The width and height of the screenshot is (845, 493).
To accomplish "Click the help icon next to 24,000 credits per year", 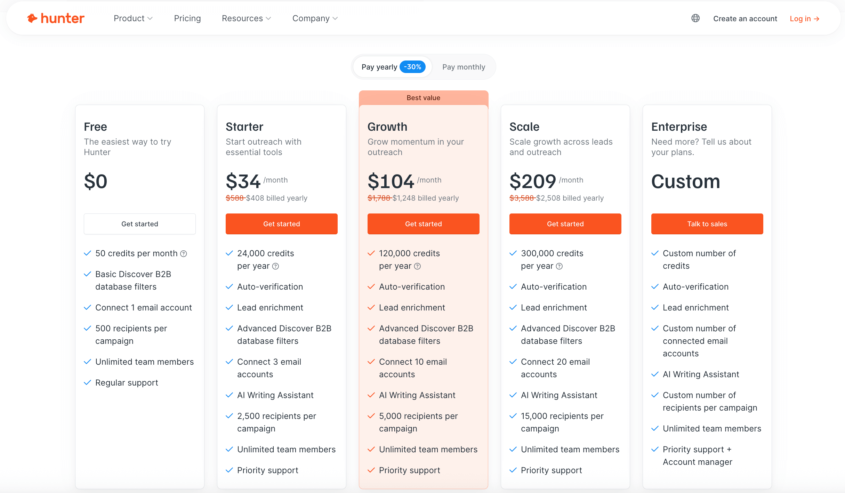I will (276, 266).
